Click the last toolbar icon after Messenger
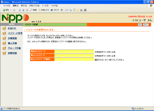The height and width of the screenshot is (111, 154). tap(85, 10)
